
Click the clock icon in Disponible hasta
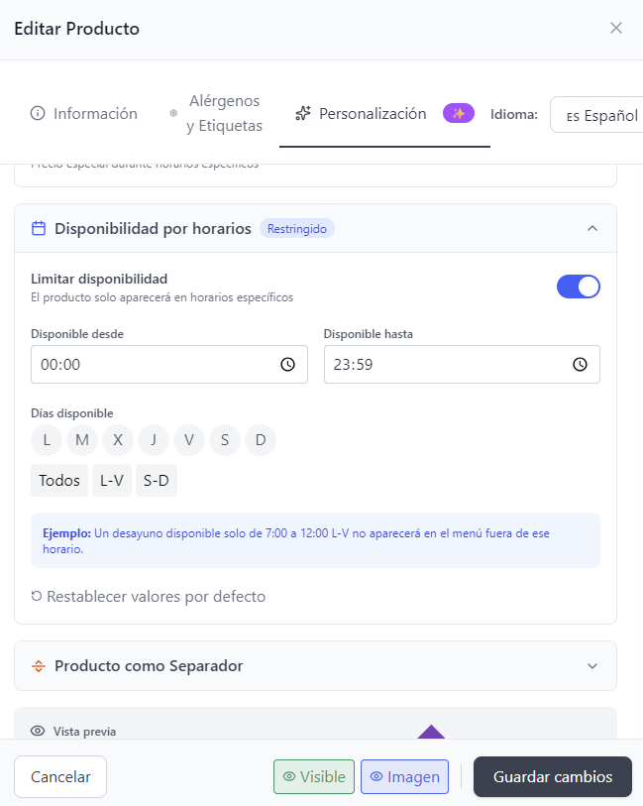coord(580,364)
